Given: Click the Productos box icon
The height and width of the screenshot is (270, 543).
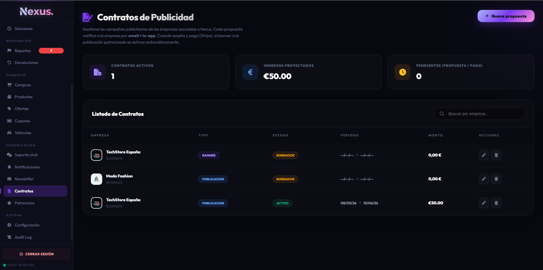Looking at the screenshot, I should pos(9,97).
